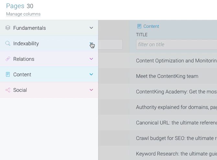Expand the Content section chevron
Viewport: 217px width, 160px height.
point(91,74)
